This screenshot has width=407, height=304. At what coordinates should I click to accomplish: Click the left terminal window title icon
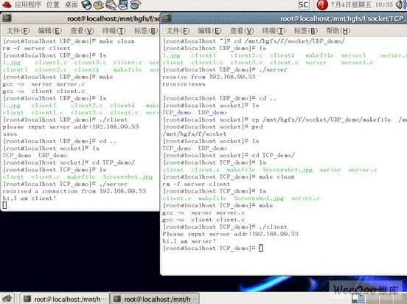(x=7, y=18)
